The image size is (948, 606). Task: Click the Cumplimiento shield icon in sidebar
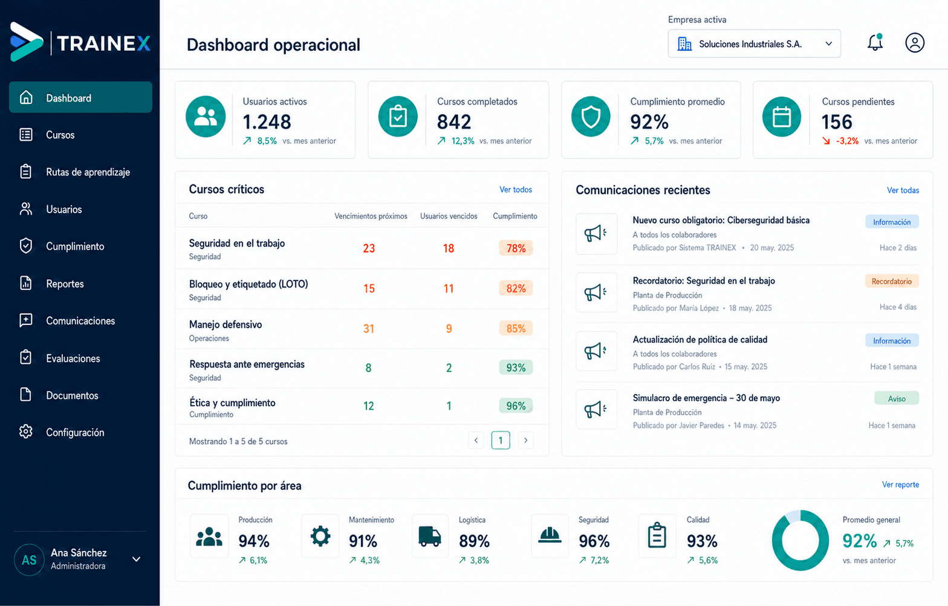click(26, 246)
